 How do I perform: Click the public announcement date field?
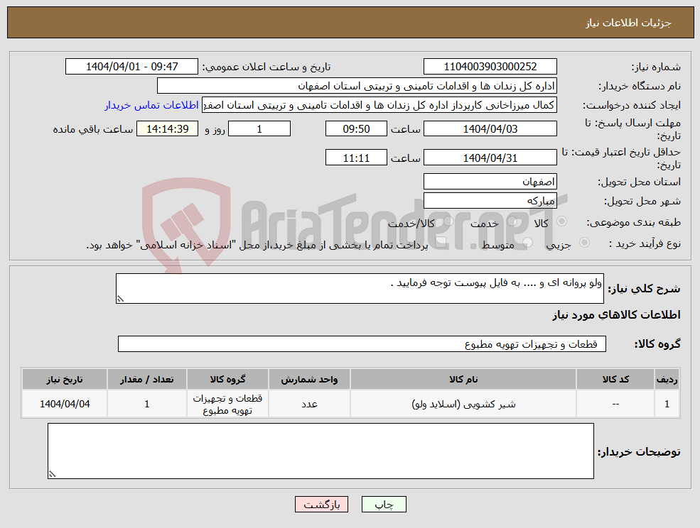pyautogui.click(x=131, y=67)
